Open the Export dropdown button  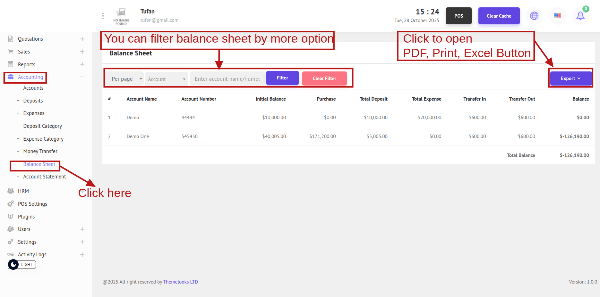pyautogui.click(x=570, y=78)
